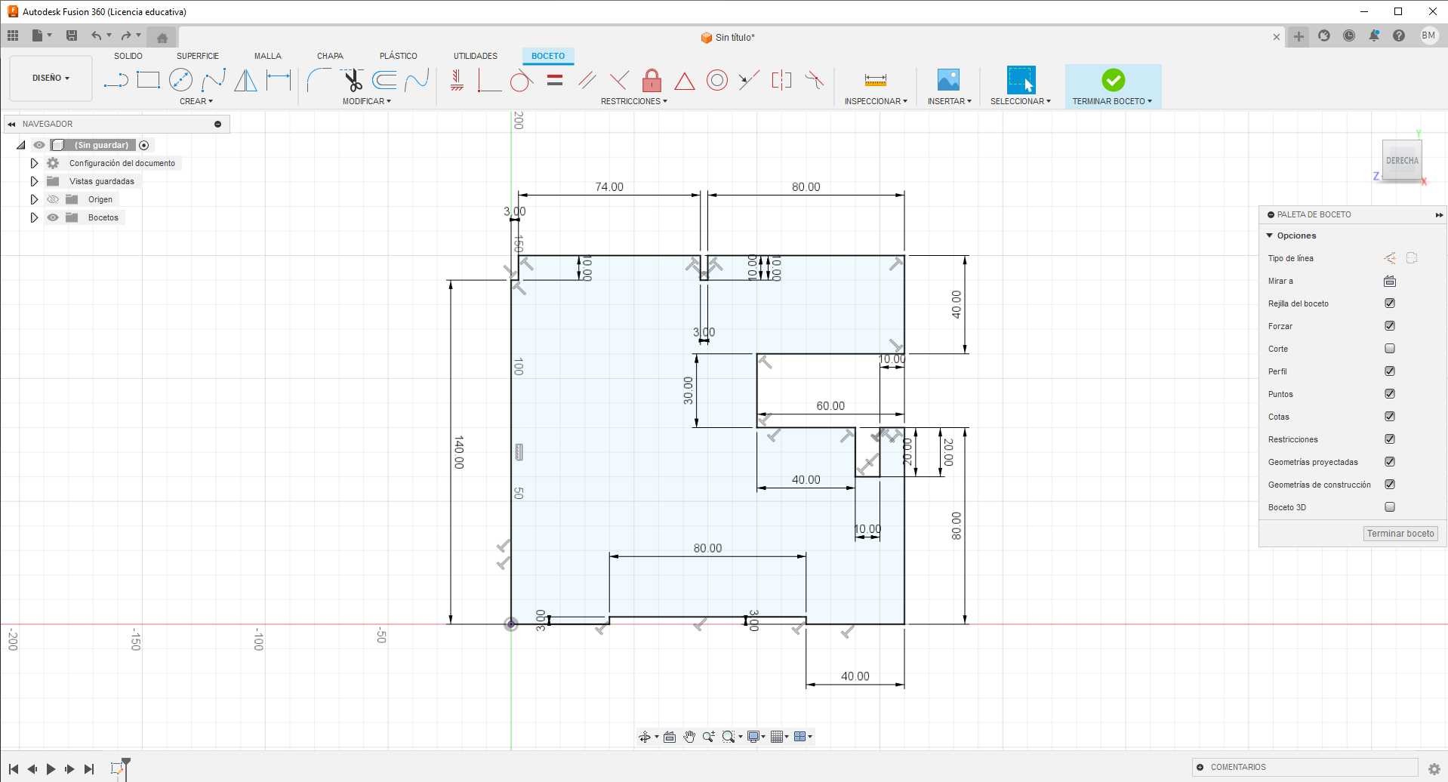Click the timeline play button
This screenshot has height=782, width=1448.
tap(51, 769)
